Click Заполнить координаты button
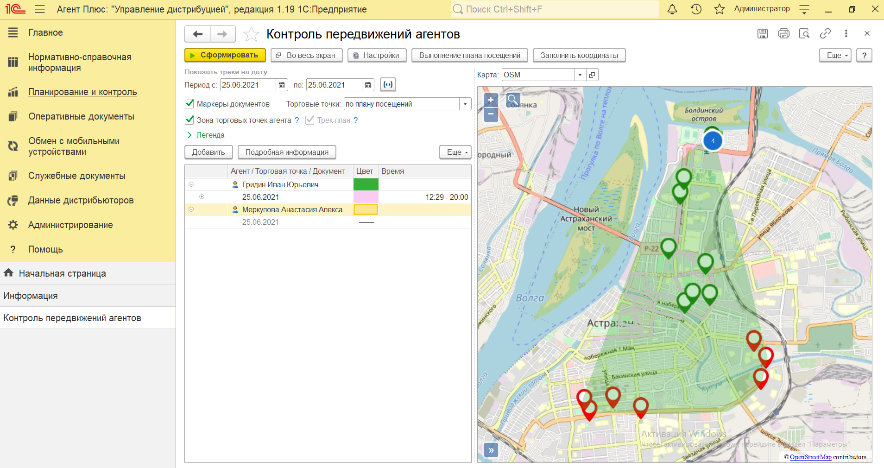Screen dimensions: 884x468 point(579,55)
